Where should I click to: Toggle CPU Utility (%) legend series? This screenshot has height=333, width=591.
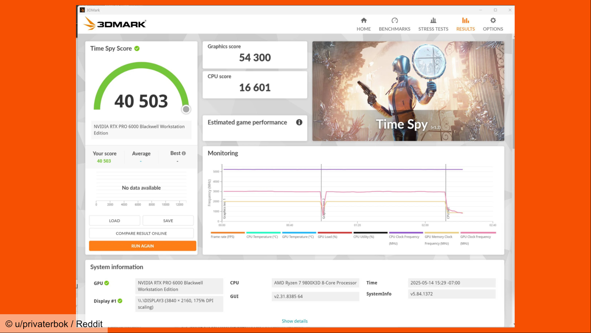coord(370,235)
